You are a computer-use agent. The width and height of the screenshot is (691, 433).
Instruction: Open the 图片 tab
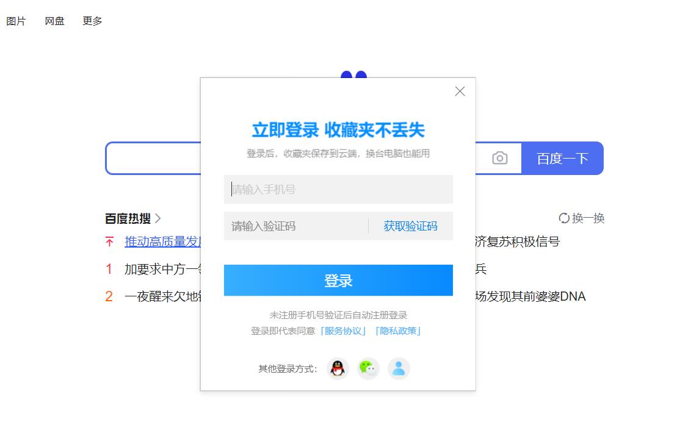tap(16, 20)
